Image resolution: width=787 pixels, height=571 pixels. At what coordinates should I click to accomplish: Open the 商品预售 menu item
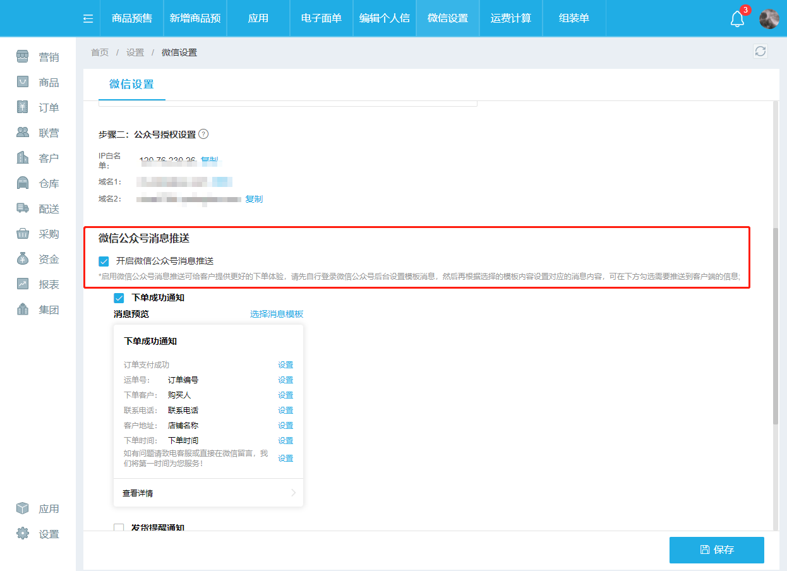pyautogui.click(x=131, y=18)
